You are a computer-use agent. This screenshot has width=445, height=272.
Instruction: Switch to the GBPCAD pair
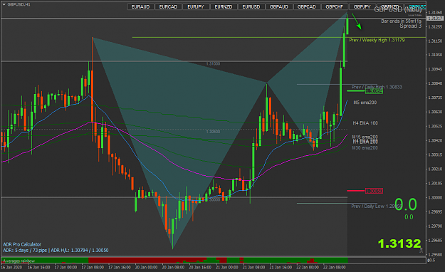point(306,7)
